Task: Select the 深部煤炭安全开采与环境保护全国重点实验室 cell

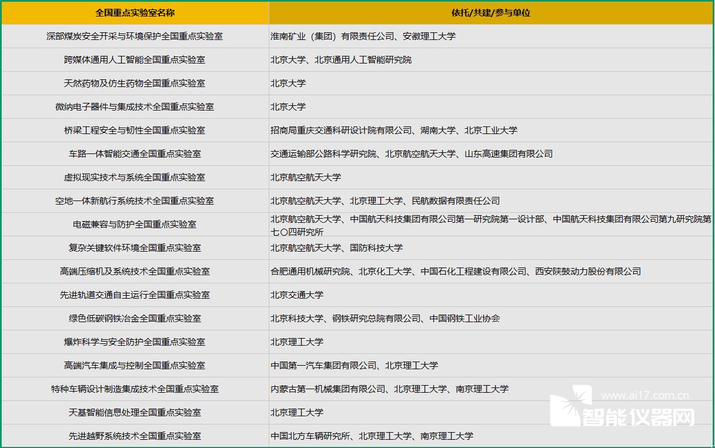Action: pos(135,36)
